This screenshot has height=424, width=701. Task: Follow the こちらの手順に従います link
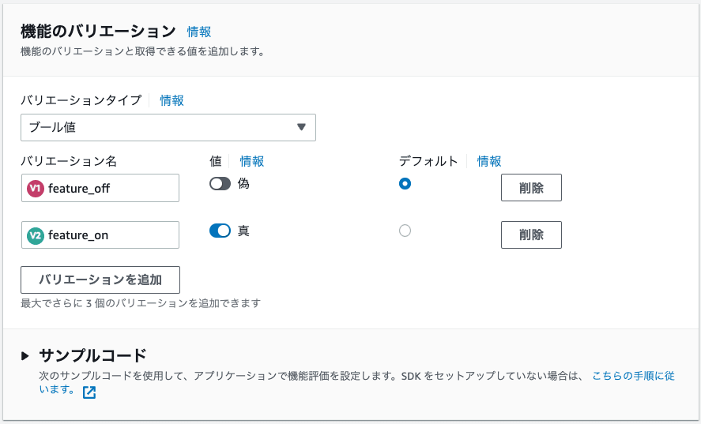[x=632, y=377]
